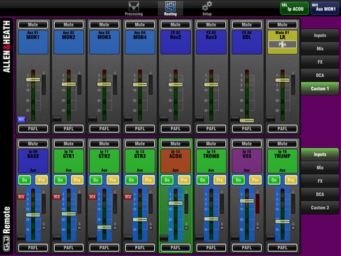This screenshot has width=341, height=256.
Task: Click PAFL button under ACOU channel
Action: 175,247
